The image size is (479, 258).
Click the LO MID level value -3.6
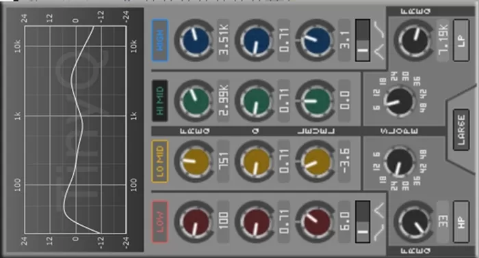pos(345,162)
